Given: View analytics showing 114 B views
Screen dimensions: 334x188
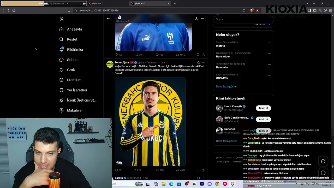Looking at the screenshot, I should click(181, 55).
